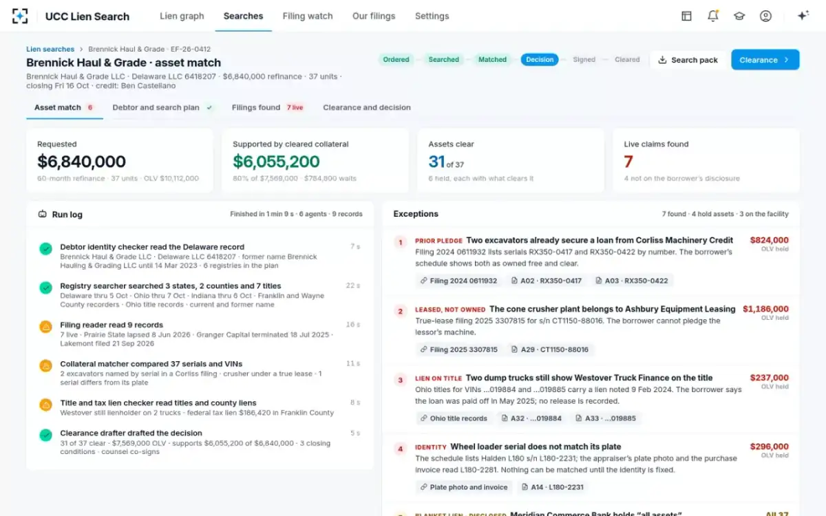Launch the AI sparkle assistant icon
The width and height of the screenshot is (826, 516).
803,16
